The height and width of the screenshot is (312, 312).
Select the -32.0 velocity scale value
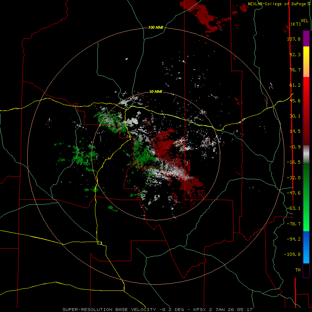coord(294,178)
